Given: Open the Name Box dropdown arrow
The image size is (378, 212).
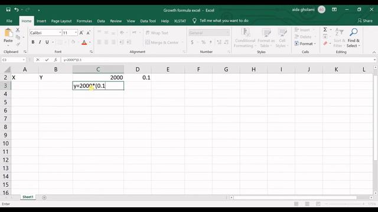Looking at the screenshot, I should [x=24, y=60].
